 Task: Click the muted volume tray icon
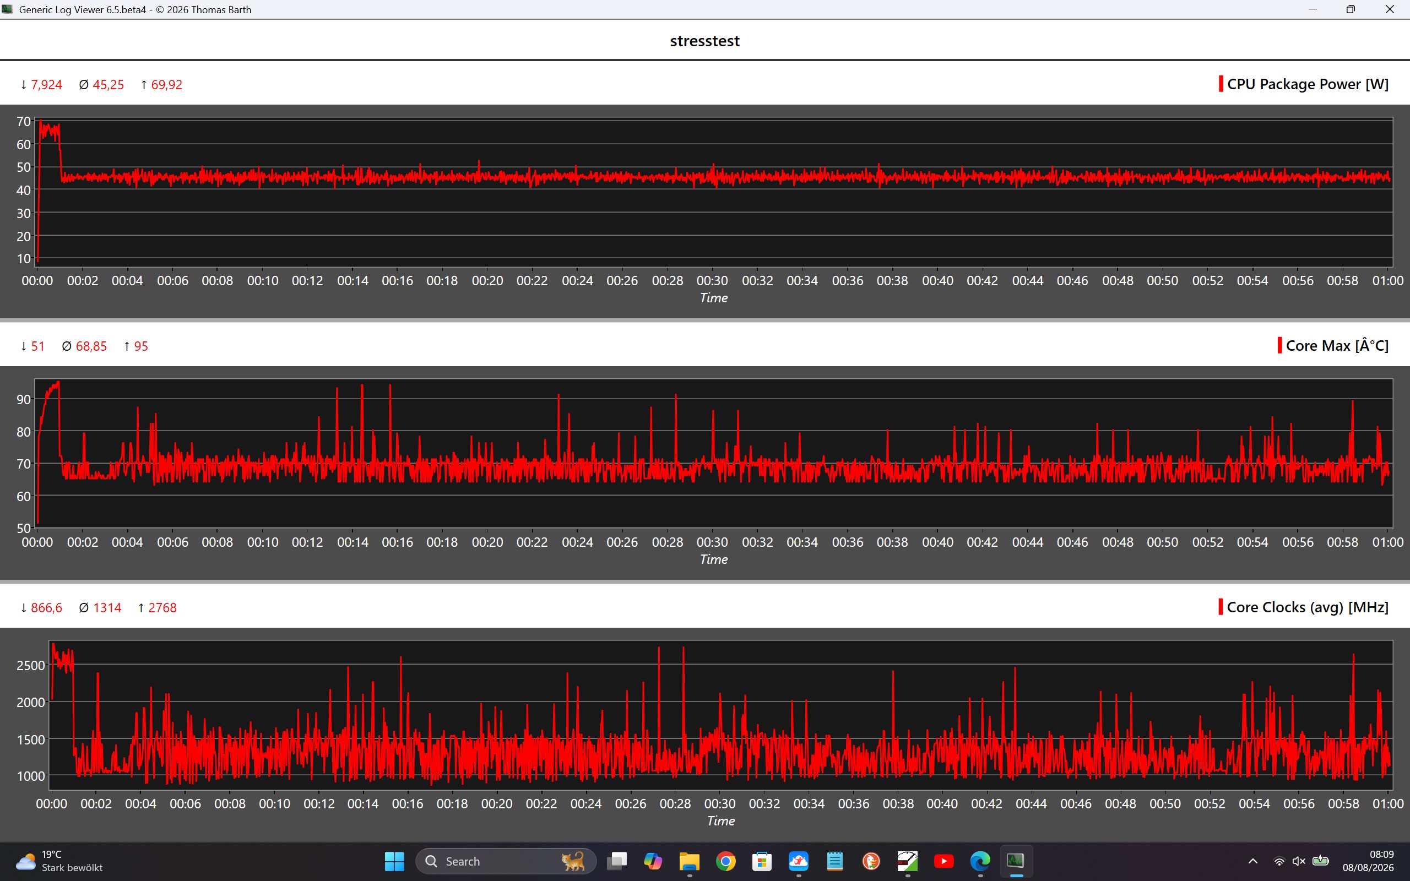(1299, 861)
